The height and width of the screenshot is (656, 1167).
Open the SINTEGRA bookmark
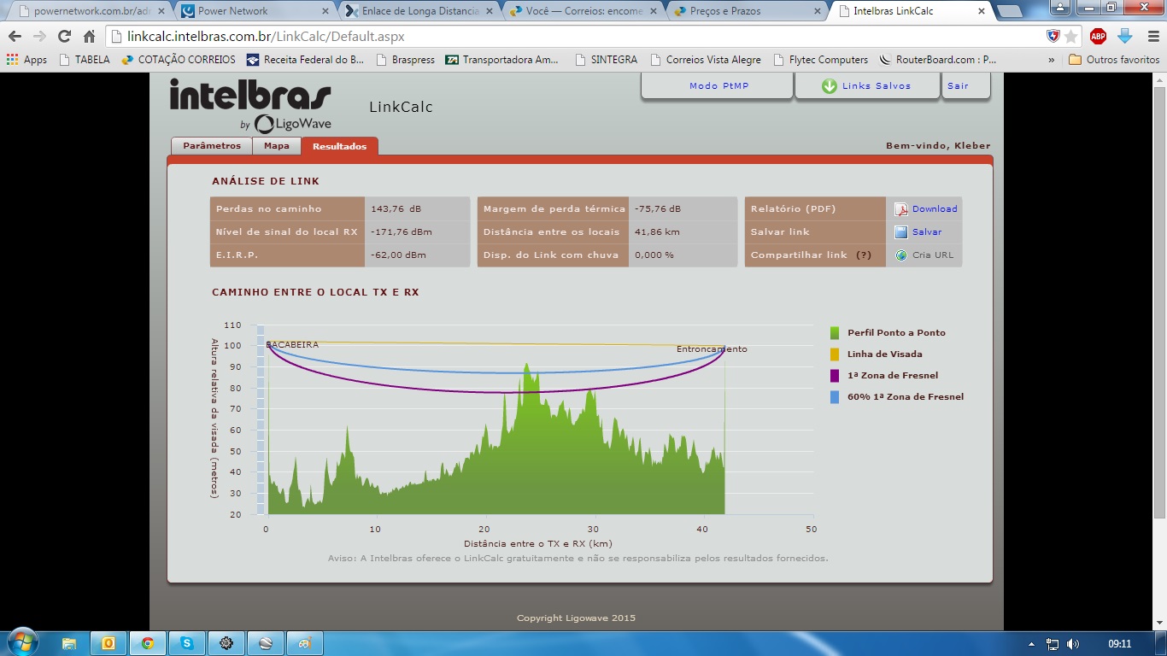[x=606, y=60]
